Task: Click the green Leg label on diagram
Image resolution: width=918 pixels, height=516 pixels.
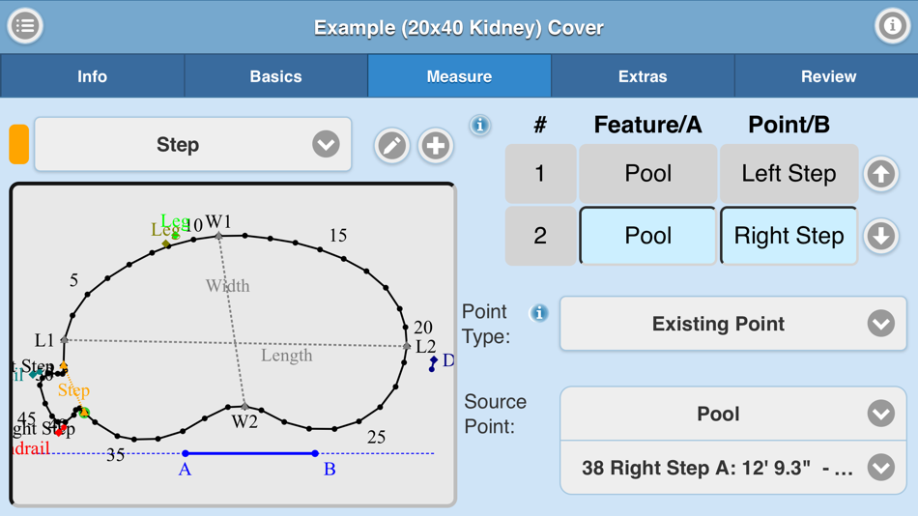Action: pyautogui.click(x=175, y=221)
